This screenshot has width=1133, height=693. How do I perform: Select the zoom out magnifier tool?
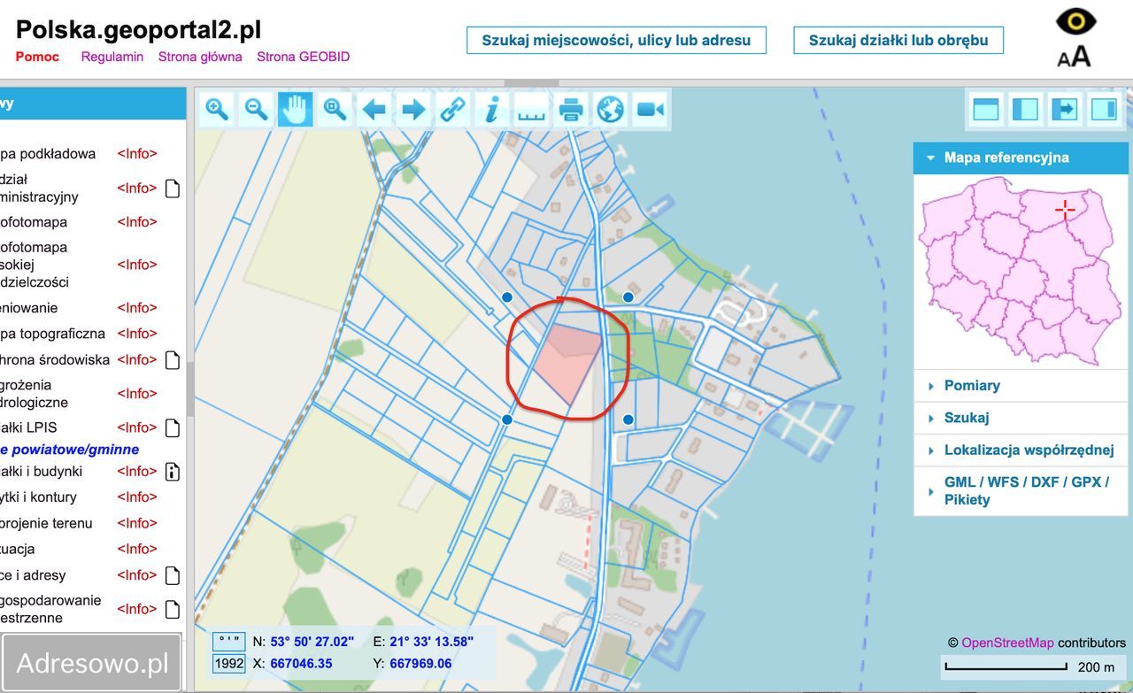256,109
